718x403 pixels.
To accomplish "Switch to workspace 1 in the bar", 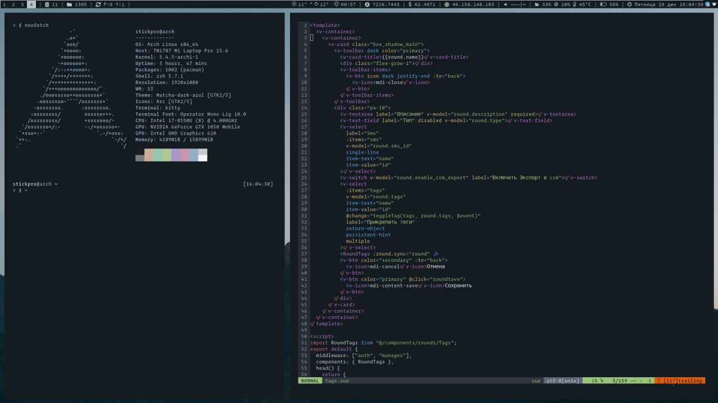I will [4, 4].
